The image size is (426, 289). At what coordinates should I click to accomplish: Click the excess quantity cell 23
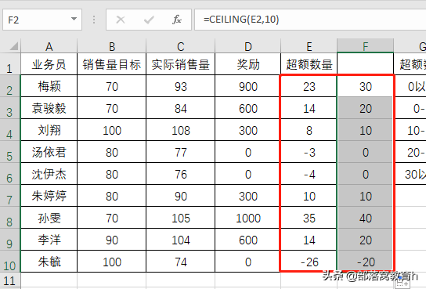pos(309,86)
